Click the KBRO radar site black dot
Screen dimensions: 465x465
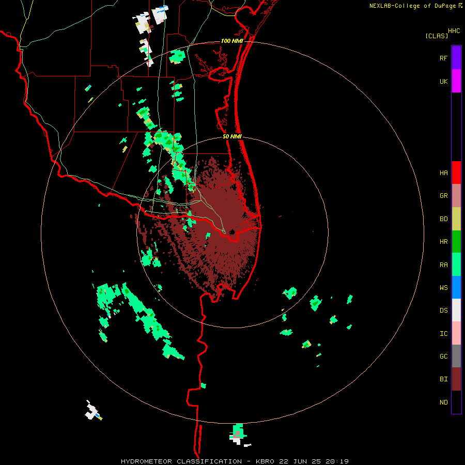pos(232,232)
